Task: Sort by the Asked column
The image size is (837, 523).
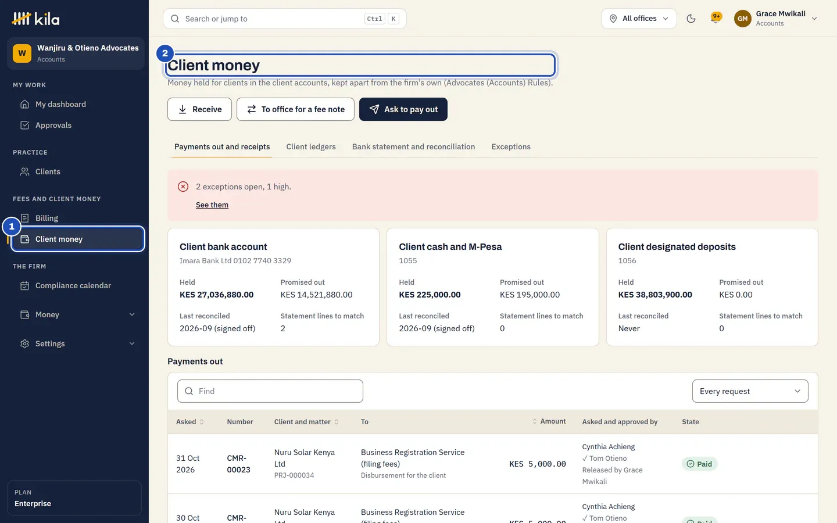Action: [x=190, y=422]
